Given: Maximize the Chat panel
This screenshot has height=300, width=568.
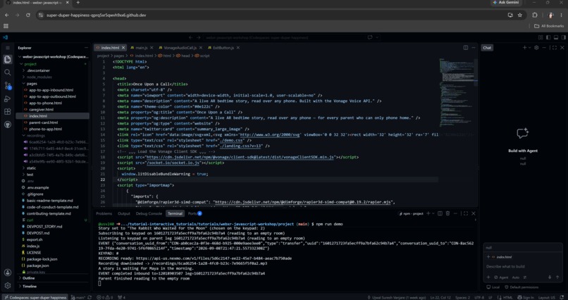Looking at the screenshot, I should [554, 48].
